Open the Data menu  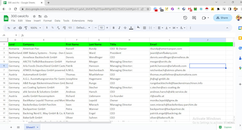57,21
